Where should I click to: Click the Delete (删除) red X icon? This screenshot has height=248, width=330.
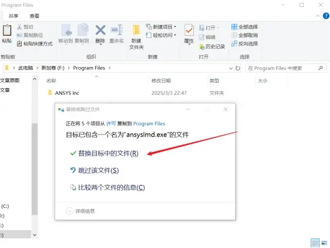[x=100, y=30]
